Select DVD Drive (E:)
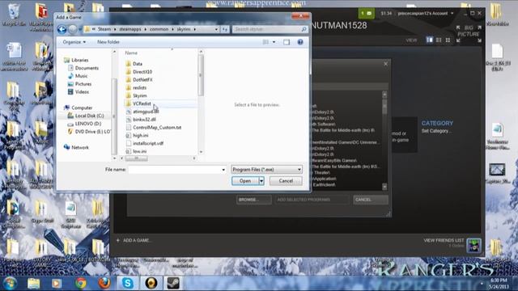Image resolution: width=518 pixels, height=291 pixels. click(x=89, y=131)
